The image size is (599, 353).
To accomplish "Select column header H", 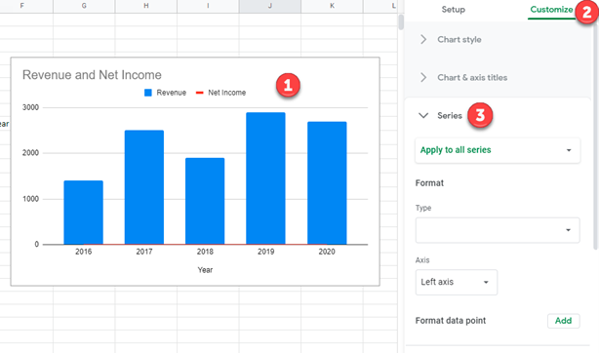I will [146, 6].
